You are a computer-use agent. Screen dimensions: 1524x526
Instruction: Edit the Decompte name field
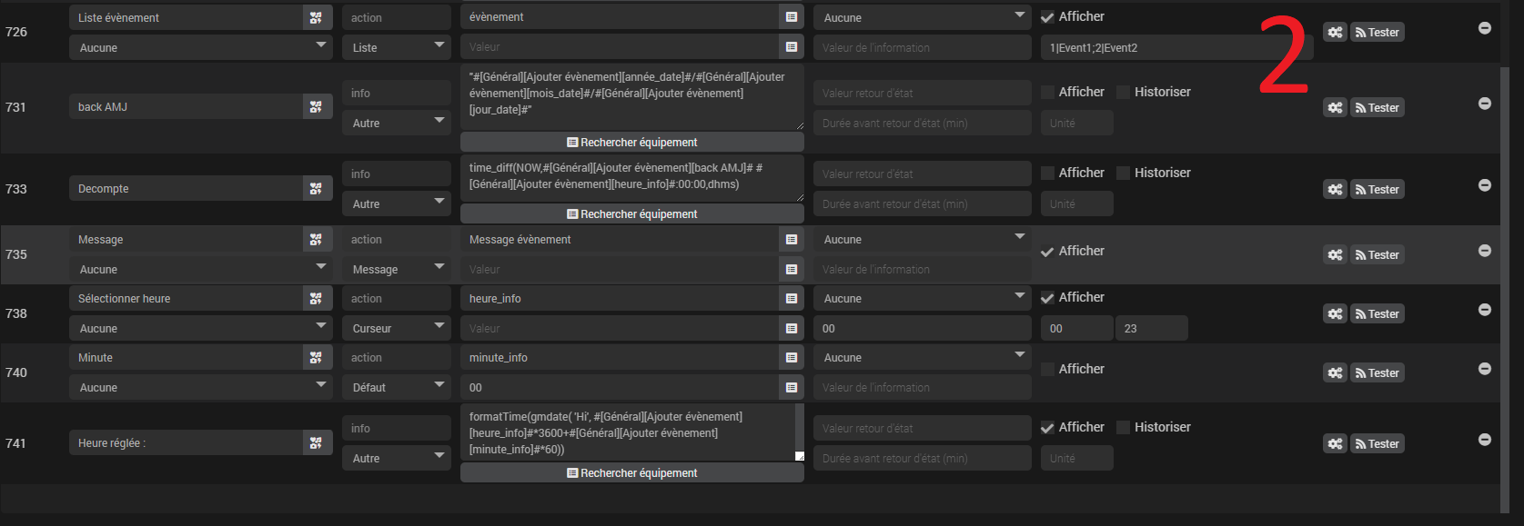pyautogui.click(x=186, y=189)
